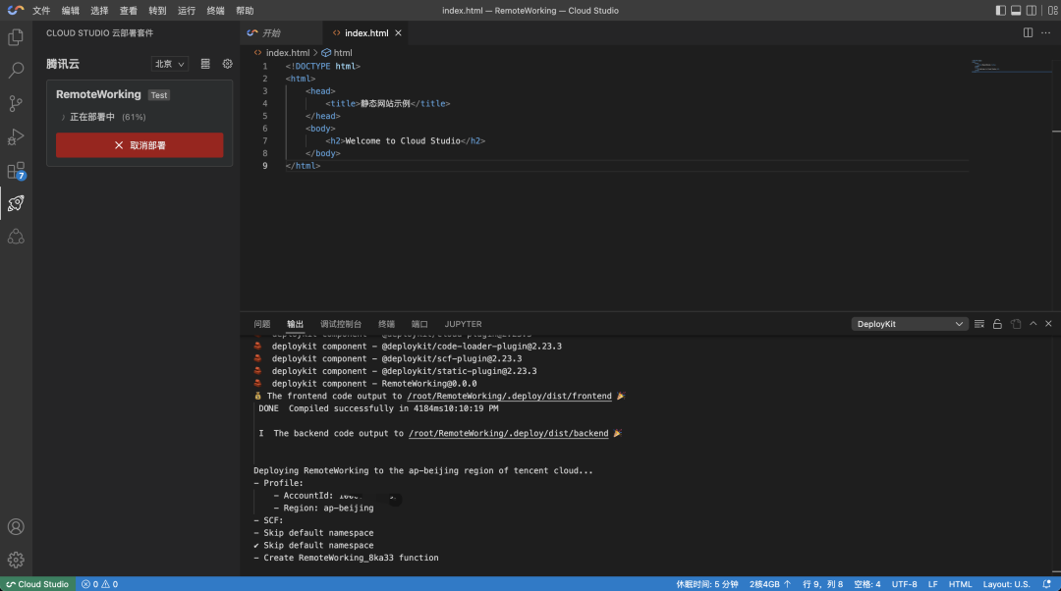Open editor More Actions ellipsis
The height and width of the screenshot is (591, 1061).
click(1046, 32)
